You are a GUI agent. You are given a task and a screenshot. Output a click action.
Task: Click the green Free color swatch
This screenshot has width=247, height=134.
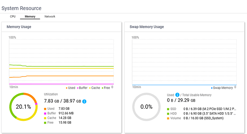pos(45,123)
